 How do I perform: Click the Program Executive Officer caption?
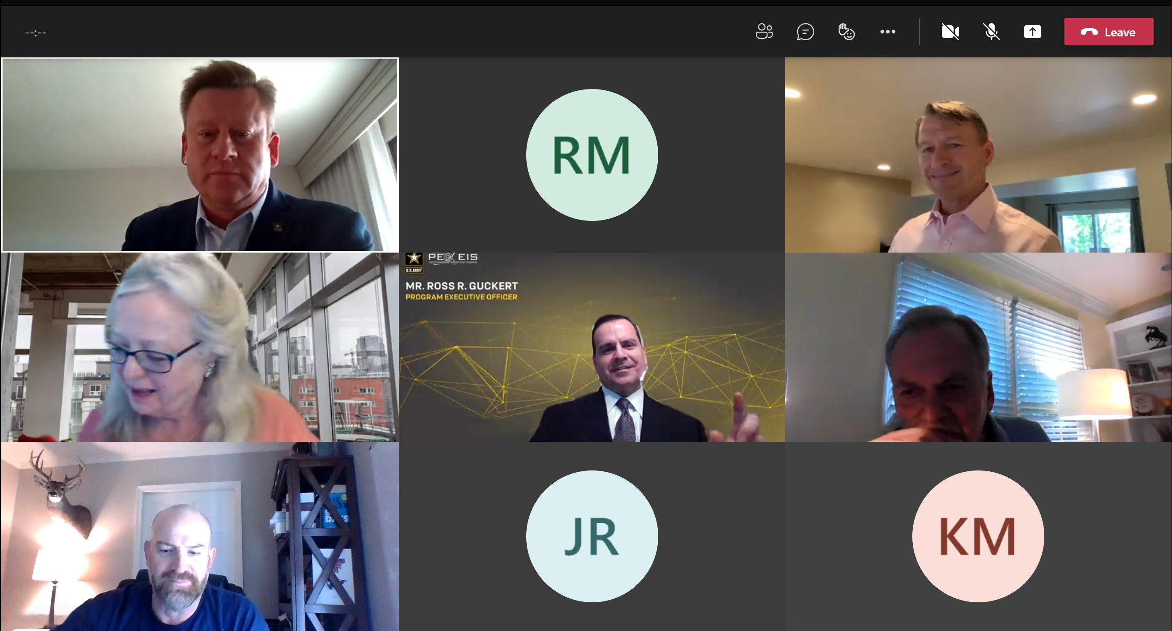pos(462,297)
